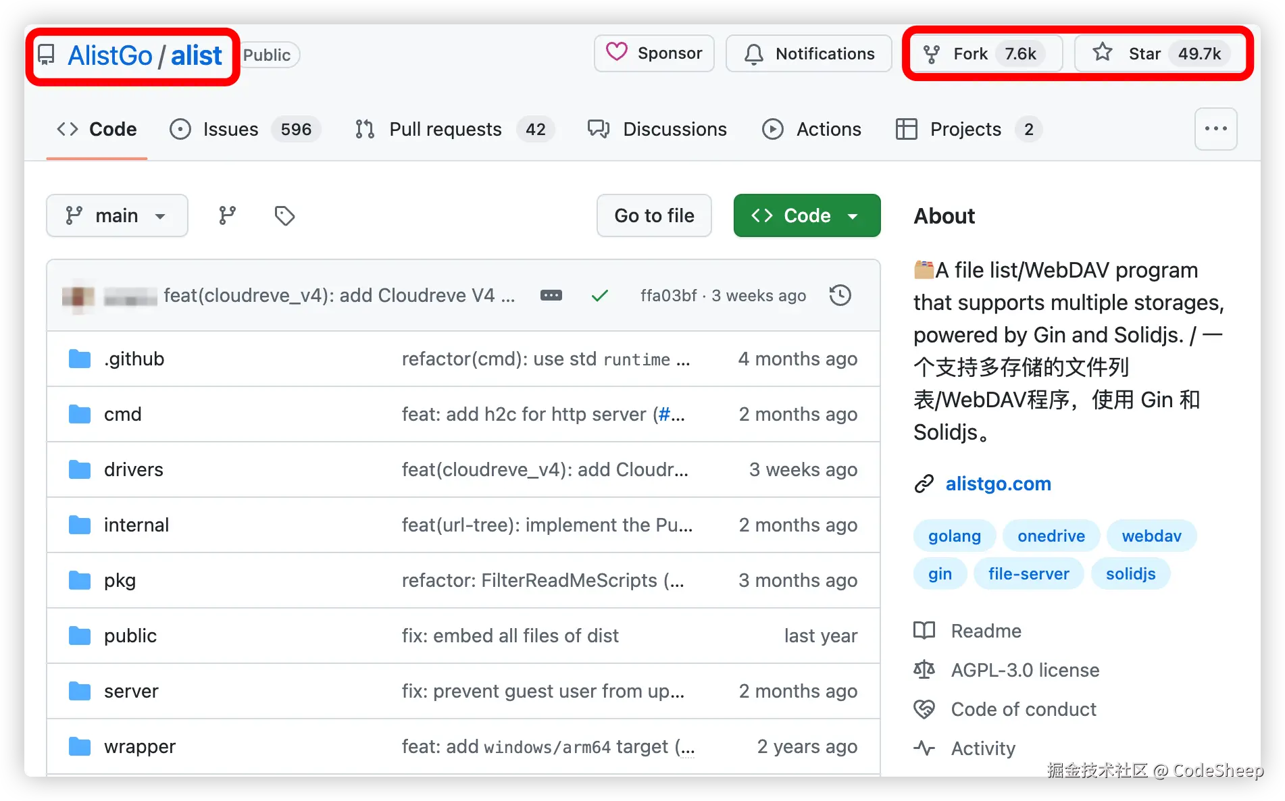Open the public folder name

[130, 636]
